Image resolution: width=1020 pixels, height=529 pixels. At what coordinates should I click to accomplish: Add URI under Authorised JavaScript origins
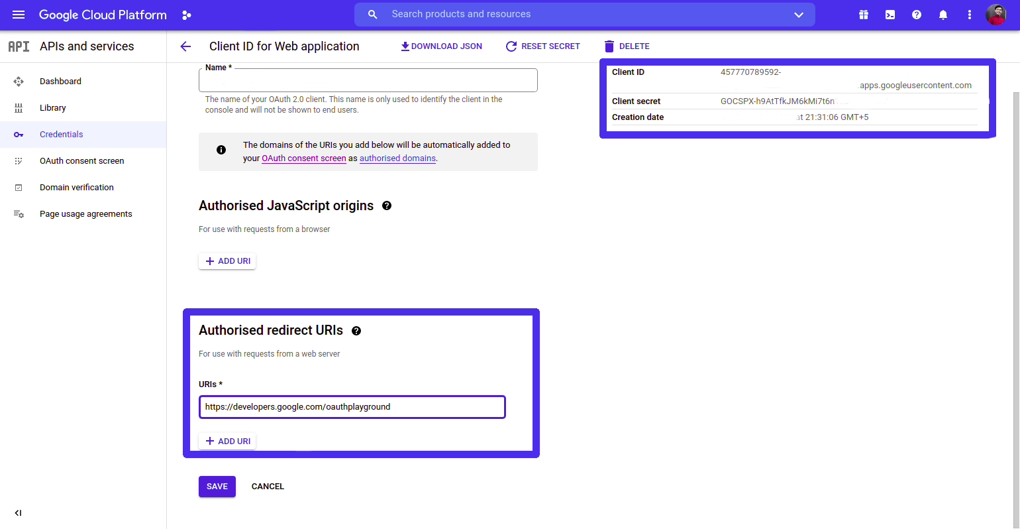pyautogui.click(x=227, y=261)
